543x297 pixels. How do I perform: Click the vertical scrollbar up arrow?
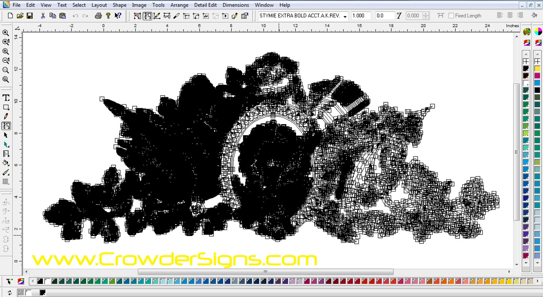[517, 36]
